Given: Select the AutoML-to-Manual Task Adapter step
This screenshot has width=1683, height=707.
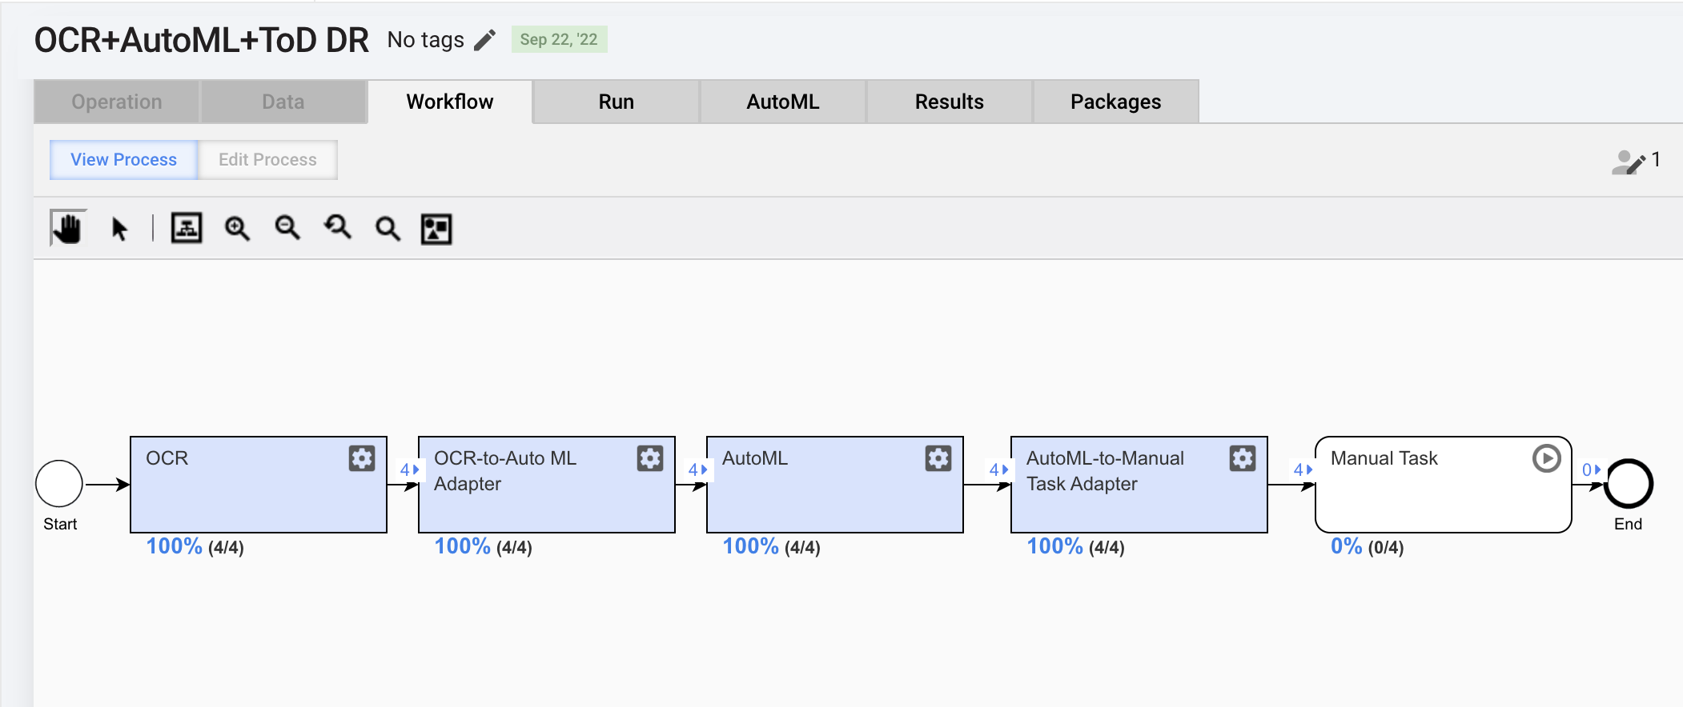Looking at the screenshot, I should pyautogui.click(x=1139, y=485).
